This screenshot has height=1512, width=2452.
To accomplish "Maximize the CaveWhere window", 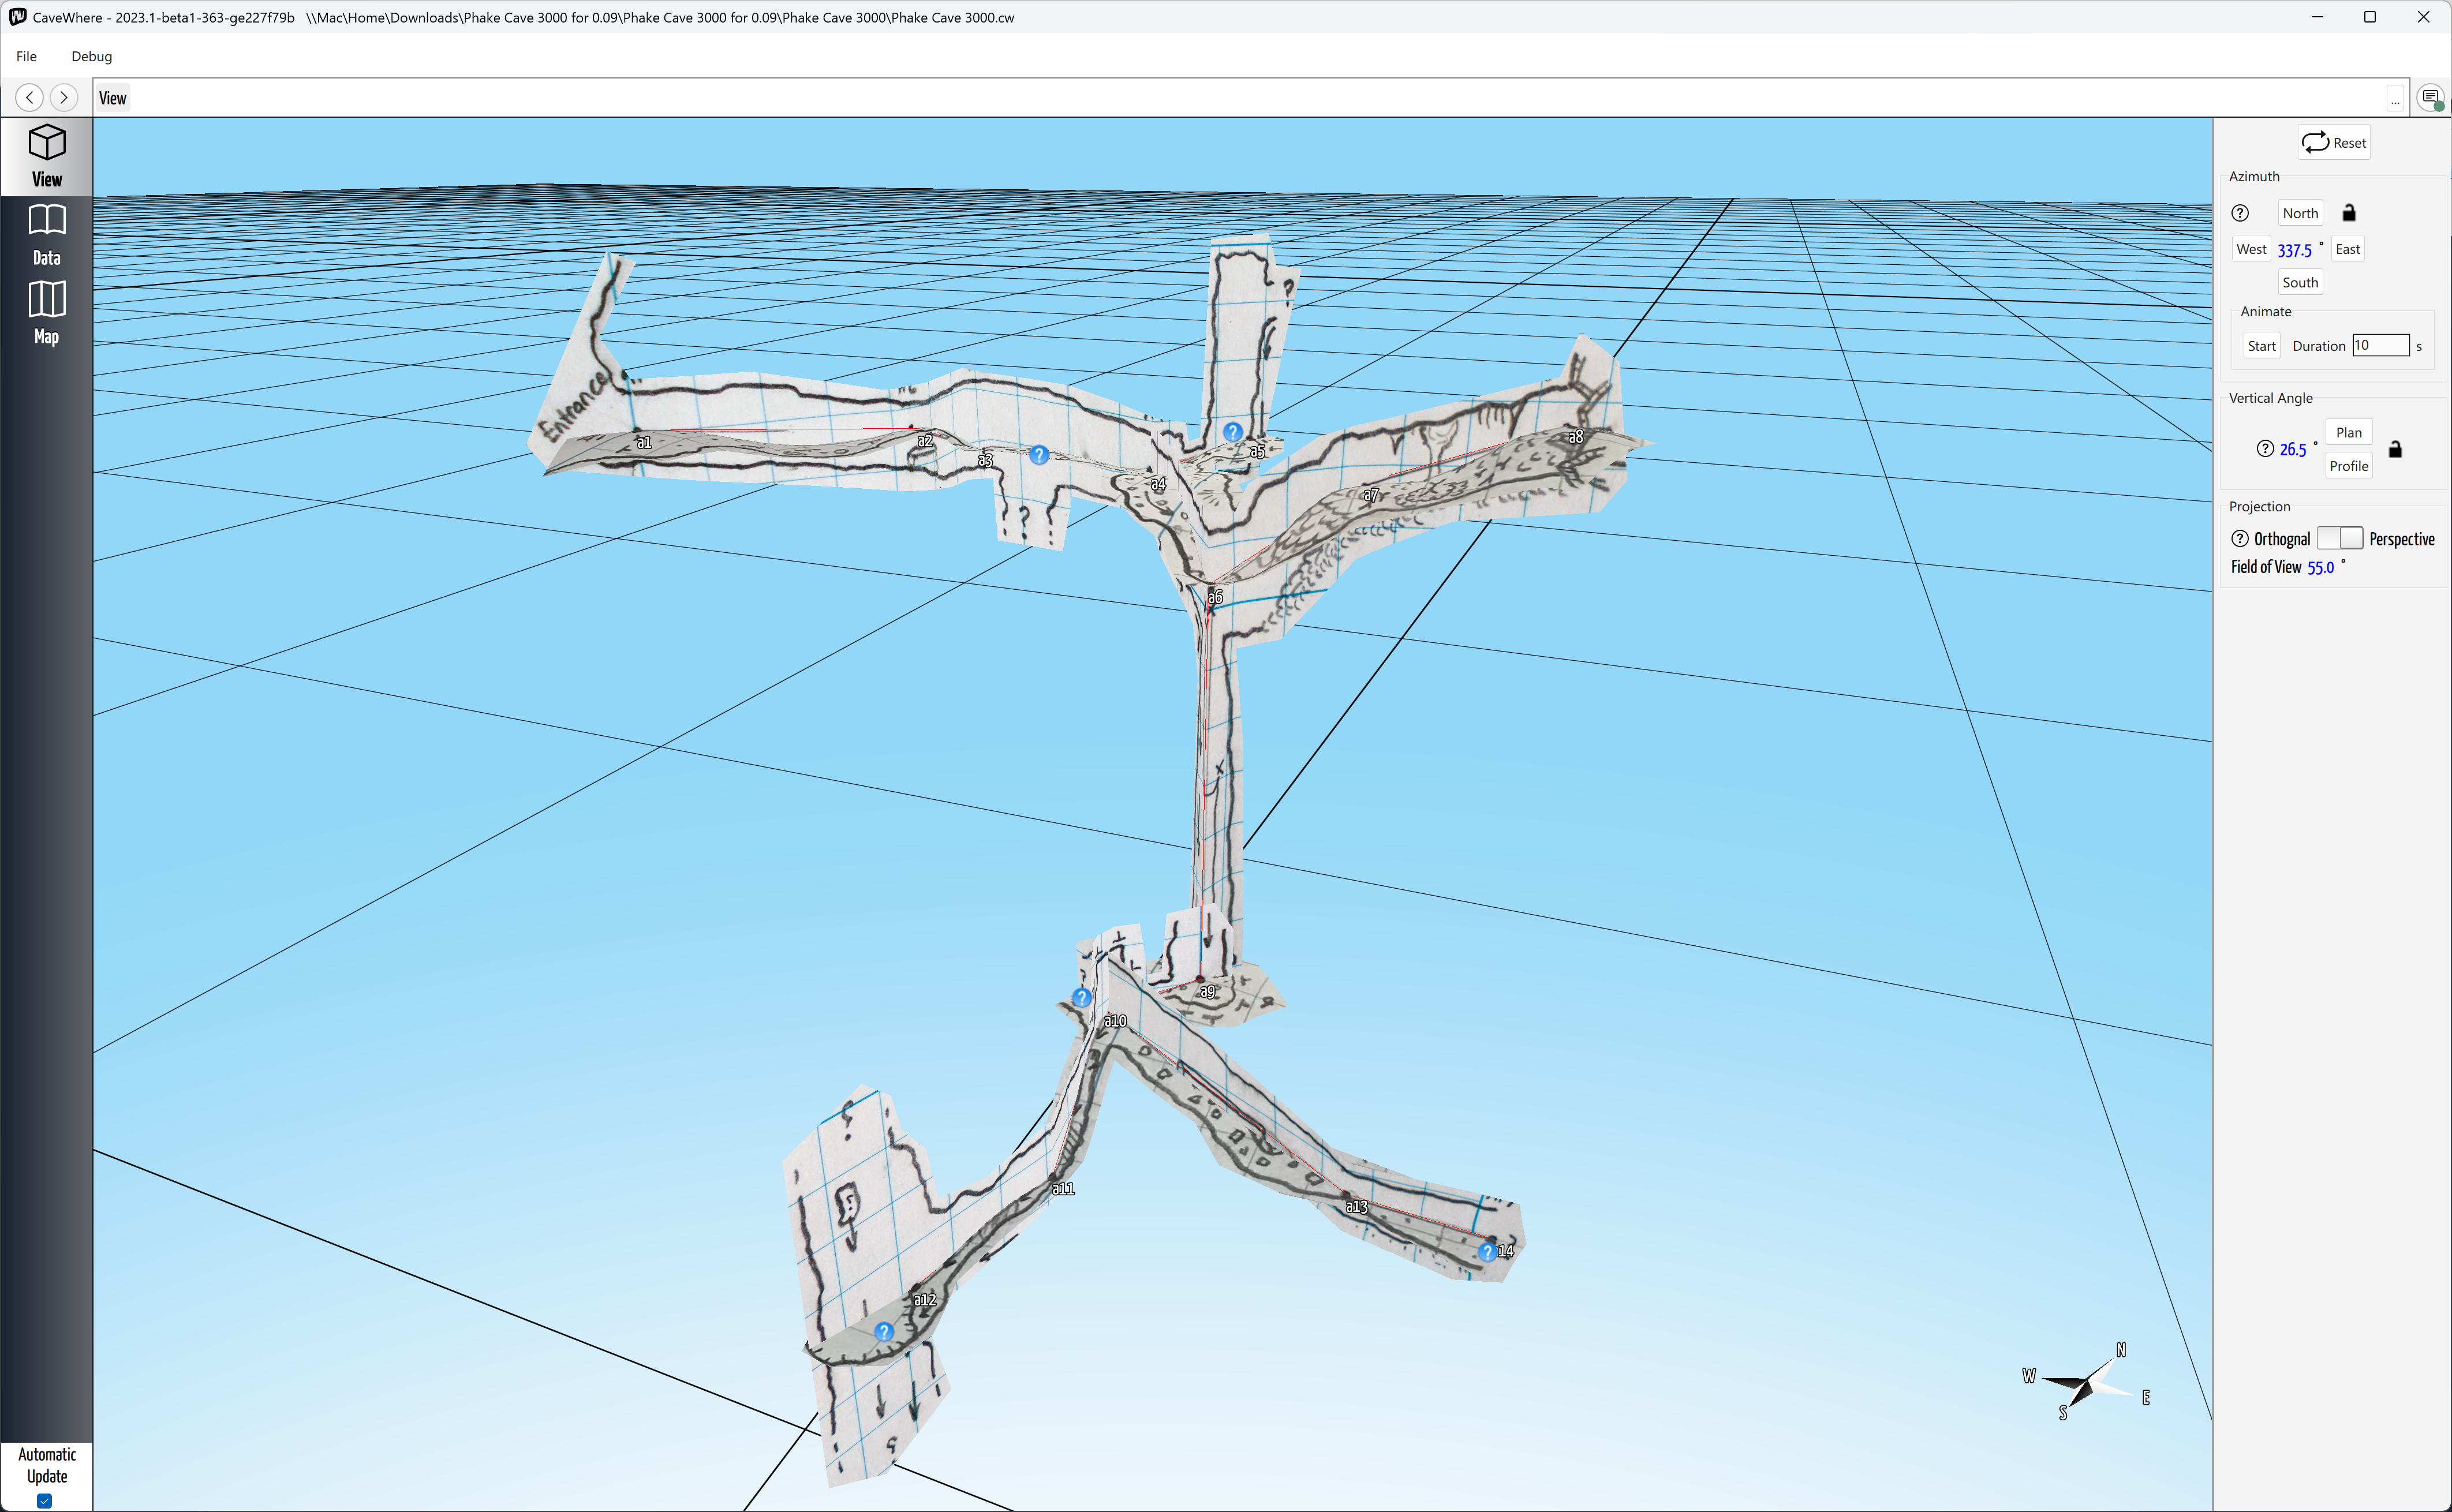I will pos(2370,17).
